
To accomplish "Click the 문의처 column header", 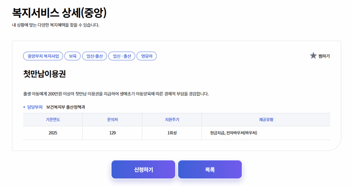I will [112, 120].
